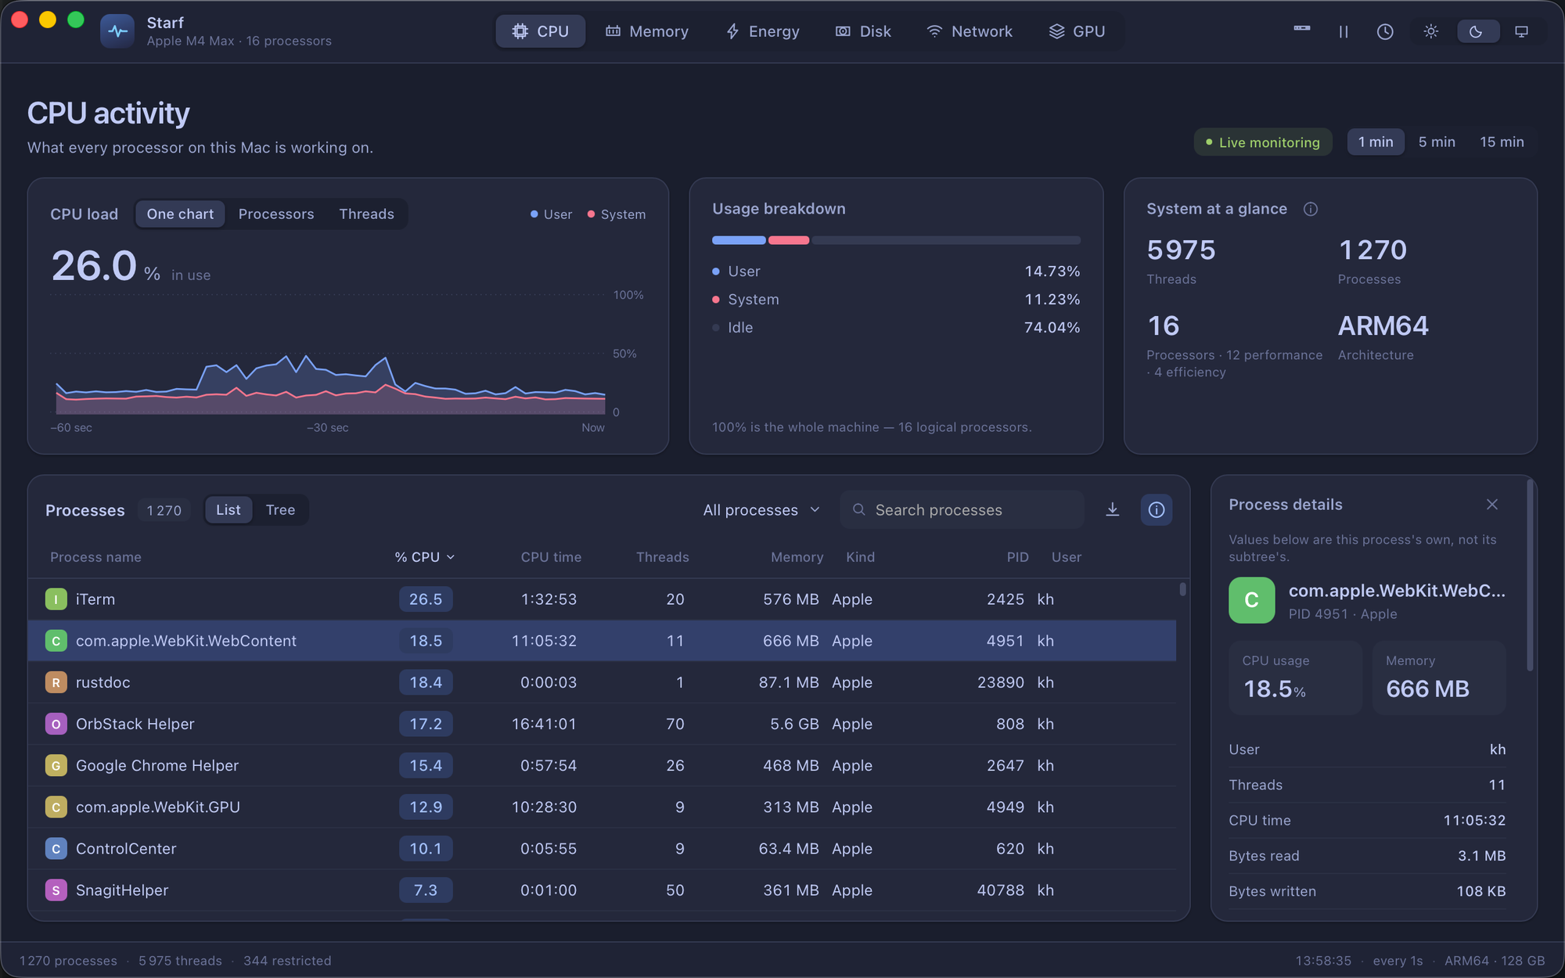Click the com.apple.WebKit.GPU process icon
The image size is (1565, 978).
[56, 807]
